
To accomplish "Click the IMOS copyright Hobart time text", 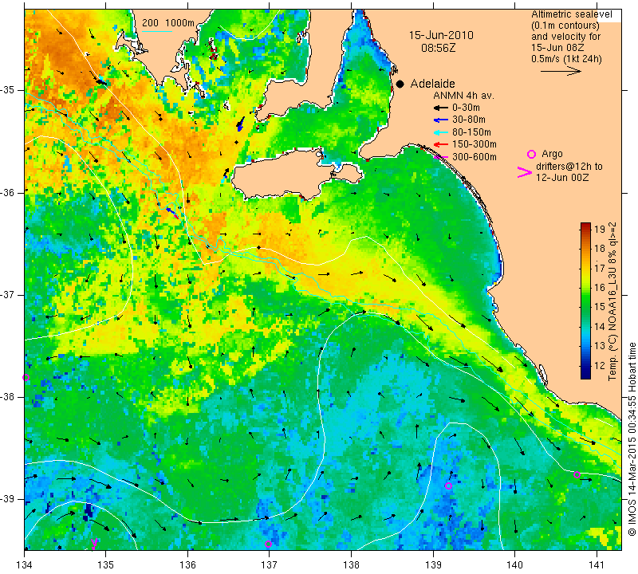I will pos(632,438).
